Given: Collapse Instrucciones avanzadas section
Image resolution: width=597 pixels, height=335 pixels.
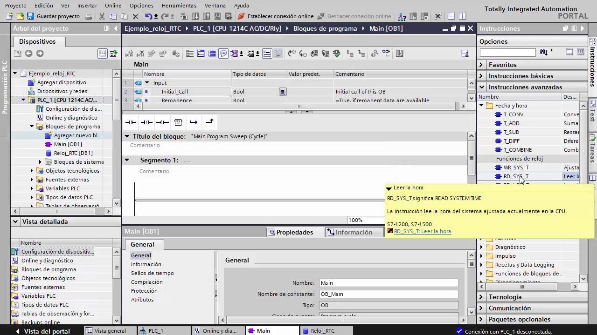Looking at the screenshot, I should point(482,87).
